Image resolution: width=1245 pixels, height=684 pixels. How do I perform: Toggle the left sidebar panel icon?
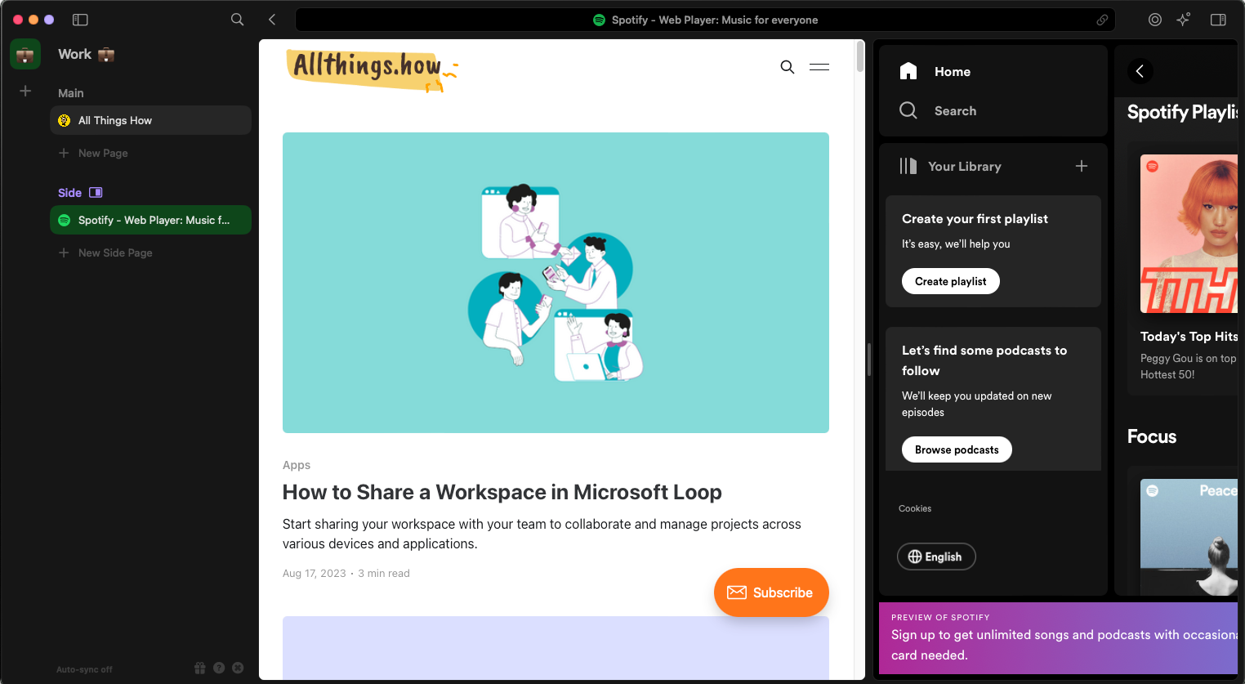pyautogui.click(x=80, y=20)
